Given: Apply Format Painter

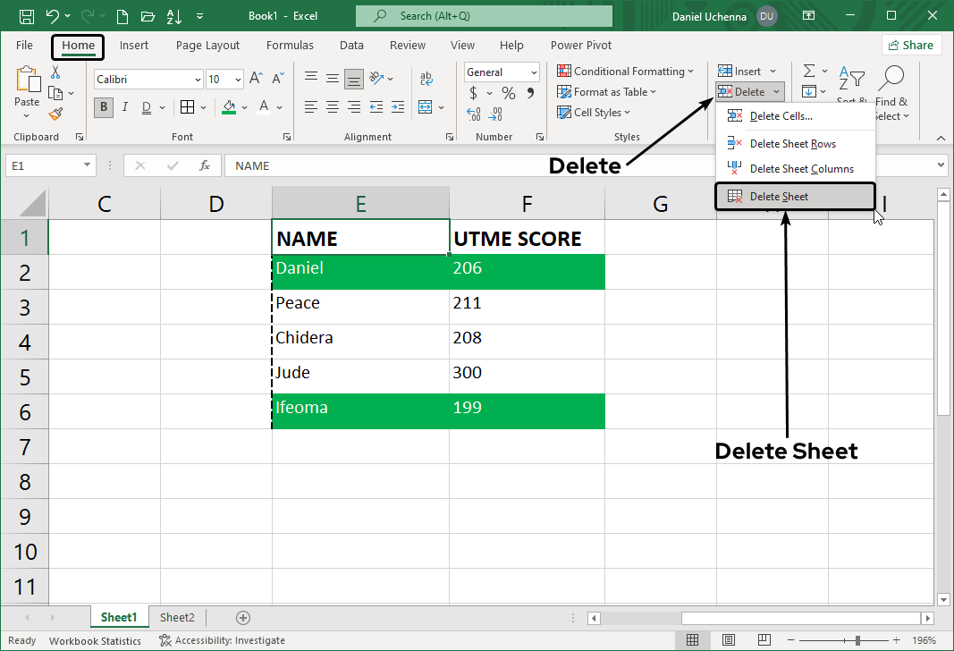Looking at the screenshot, I should click(54, 114).
